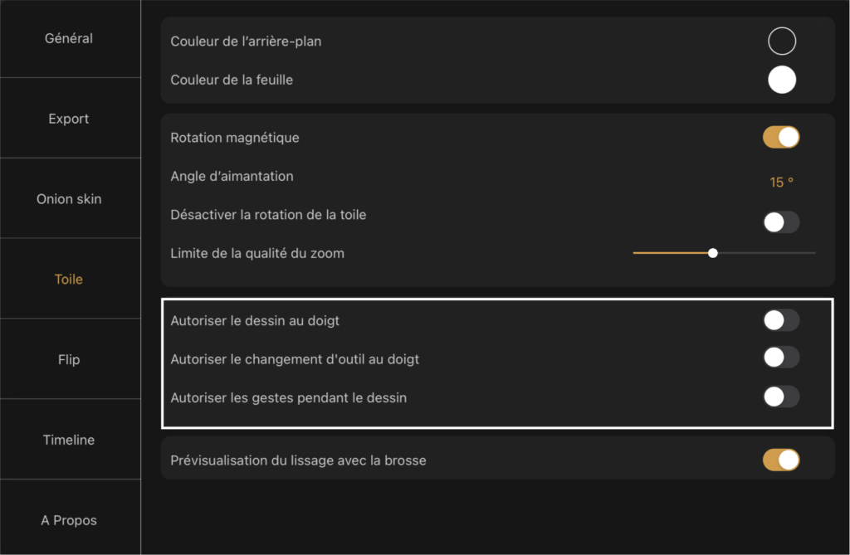Viewport: 850px width, 555px height.
Task: Disable the Rotation magnétique switch
Action: (x=781, y=137)
